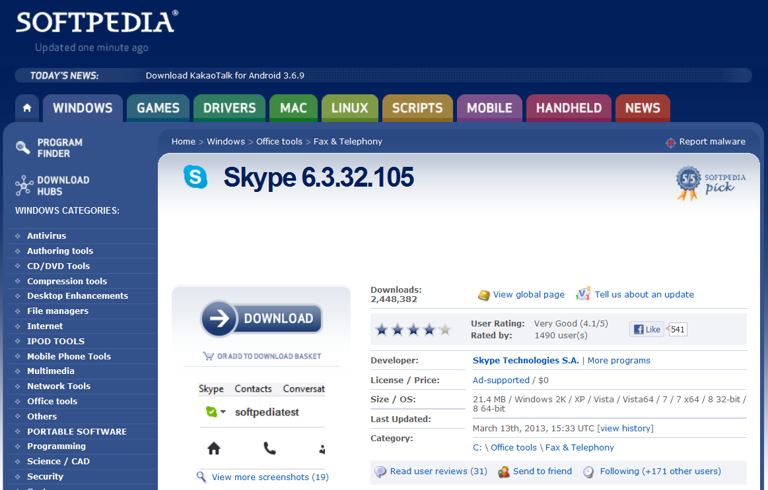Viewport: 768px width, 490px height.
Task: Select Antivirus in Windows categories
Action: (46, 236)
